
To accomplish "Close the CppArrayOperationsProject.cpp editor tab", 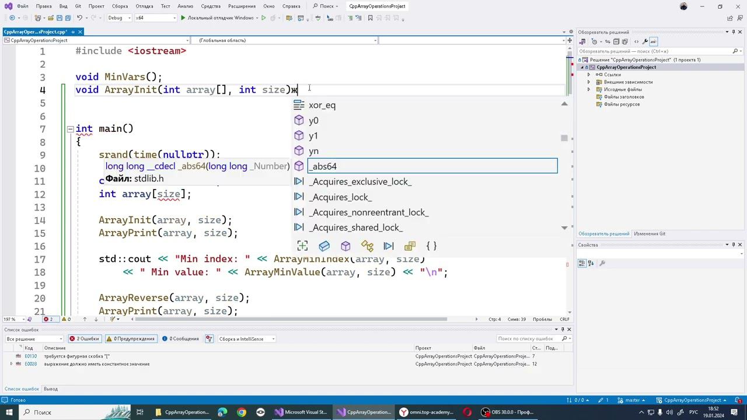I will click(80, 32).
